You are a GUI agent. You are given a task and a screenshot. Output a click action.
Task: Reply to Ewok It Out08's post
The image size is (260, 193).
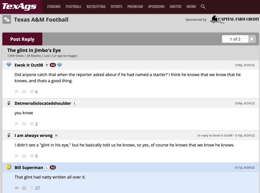click(x=17, y=91)
